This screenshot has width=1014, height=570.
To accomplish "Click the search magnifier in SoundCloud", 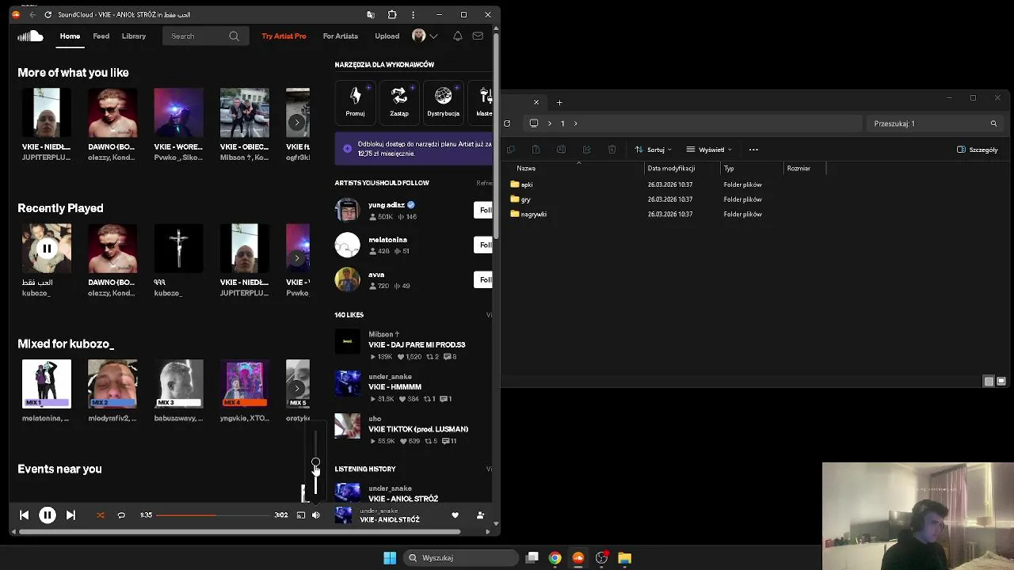I will [234, 36].
